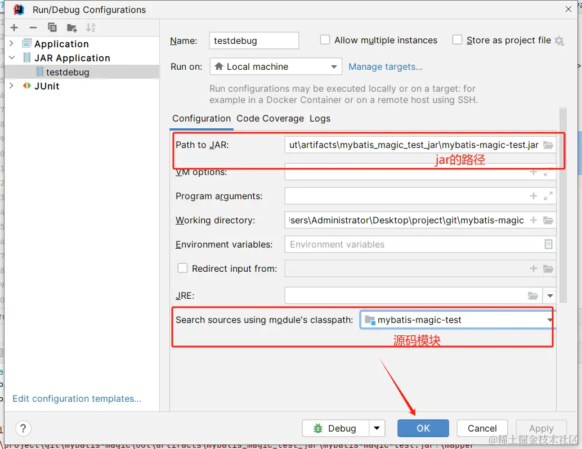
Task: Click the Add New Configuration plus icon
Action: click(14, 28)
